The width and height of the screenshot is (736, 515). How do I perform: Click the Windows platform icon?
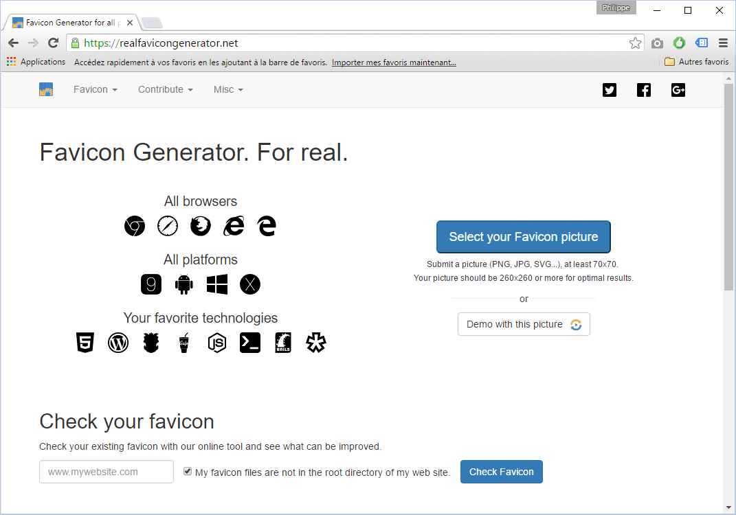(217, 284)
